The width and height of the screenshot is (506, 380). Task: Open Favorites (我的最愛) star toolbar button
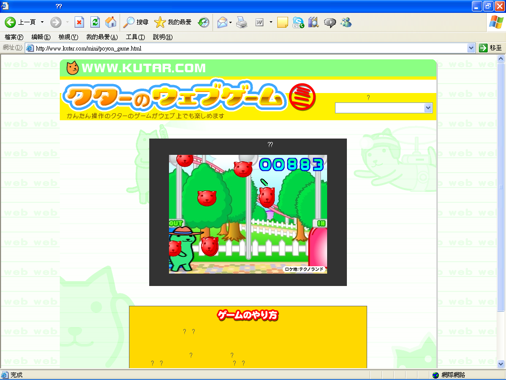pos(172,22)
